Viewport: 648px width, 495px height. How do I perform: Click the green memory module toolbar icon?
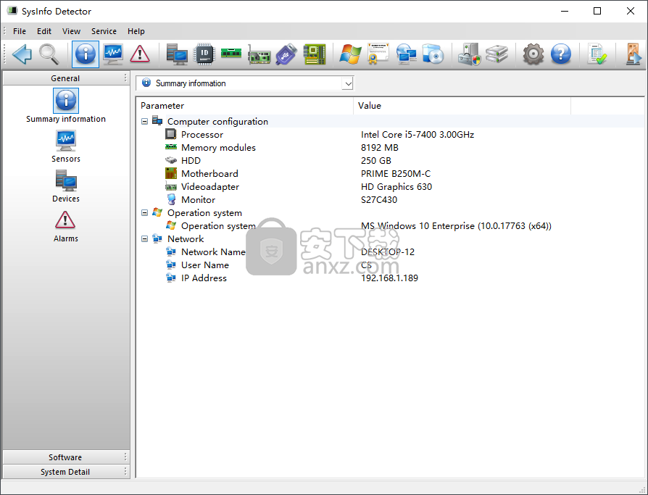tap(231, 54)
